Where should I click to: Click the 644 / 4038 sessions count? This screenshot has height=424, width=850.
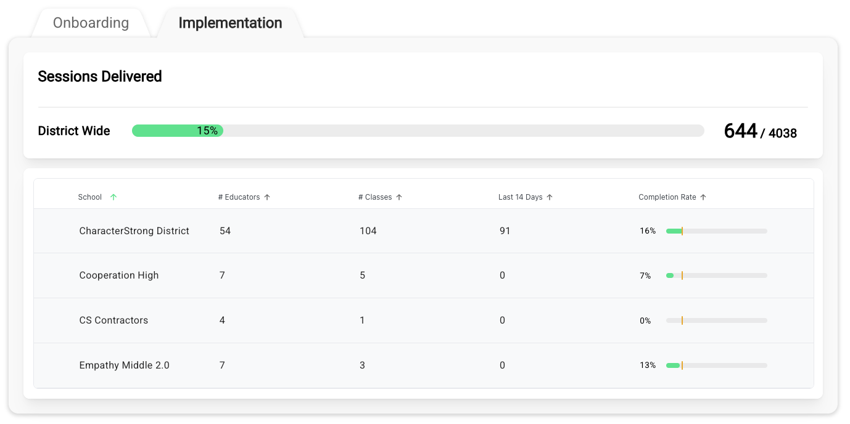click(x=760, y=131)
